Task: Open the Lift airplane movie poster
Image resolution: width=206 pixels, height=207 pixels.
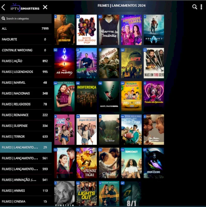Action: (132, 63)
